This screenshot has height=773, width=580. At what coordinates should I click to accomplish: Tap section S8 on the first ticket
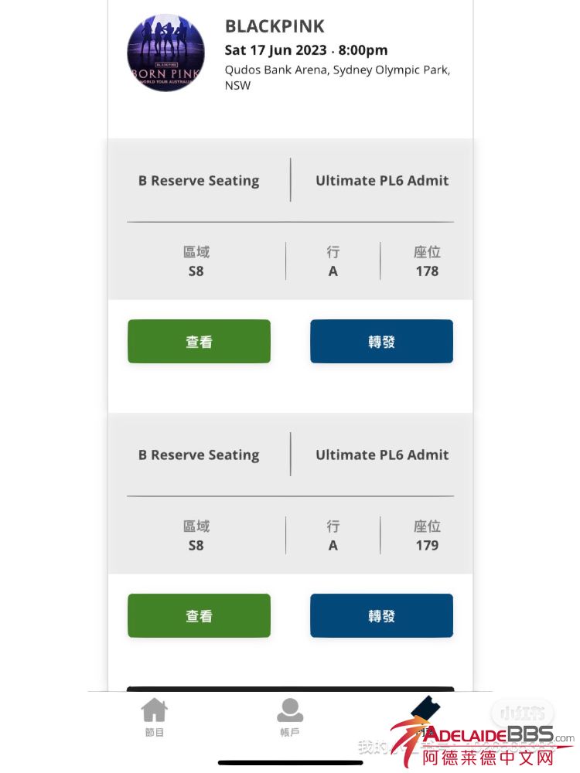[x=196, y=271]
